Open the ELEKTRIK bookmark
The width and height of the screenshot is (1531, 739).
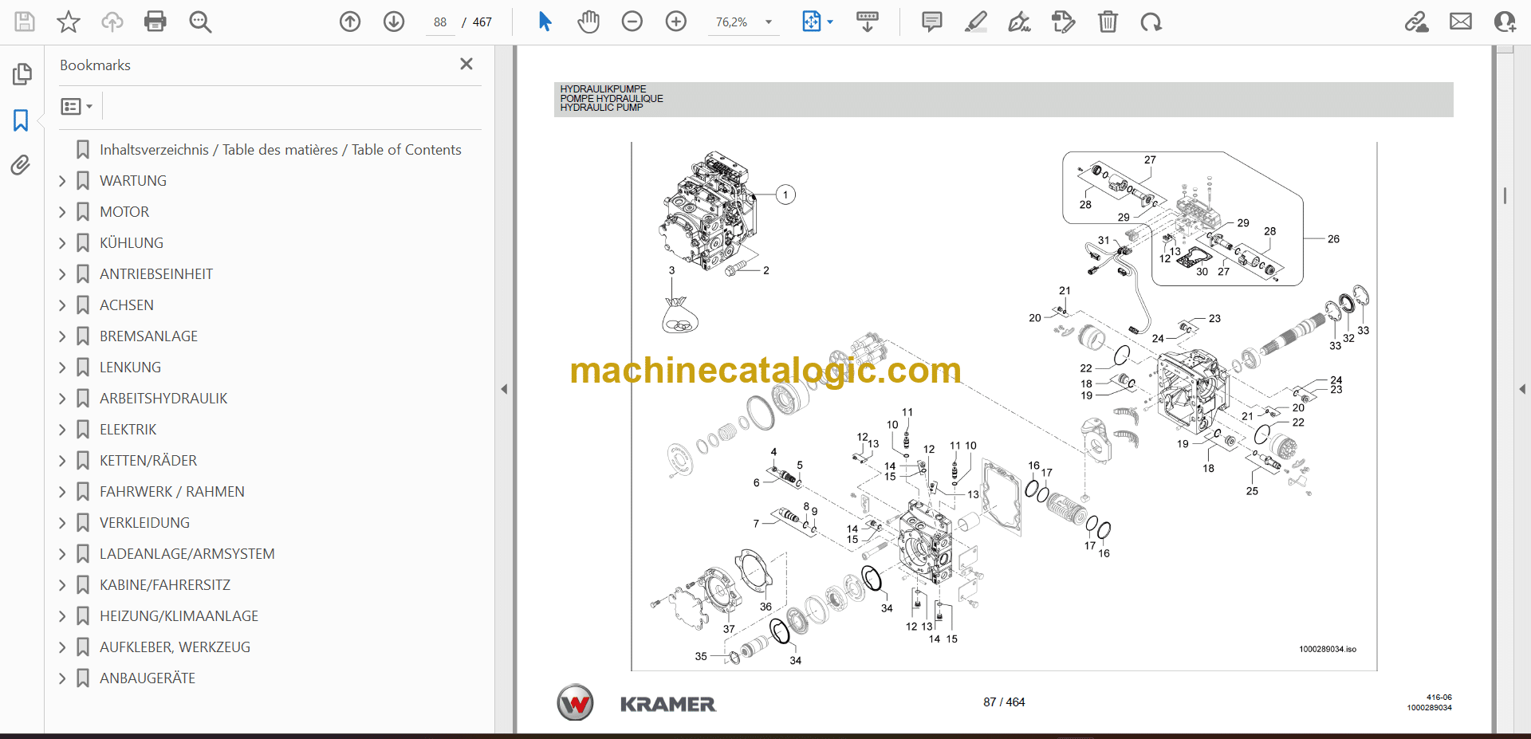(x=128, y=430)
